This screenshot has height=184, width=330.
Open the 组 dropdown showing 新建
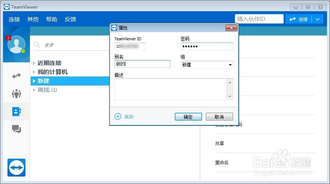[x=207, y=65]
